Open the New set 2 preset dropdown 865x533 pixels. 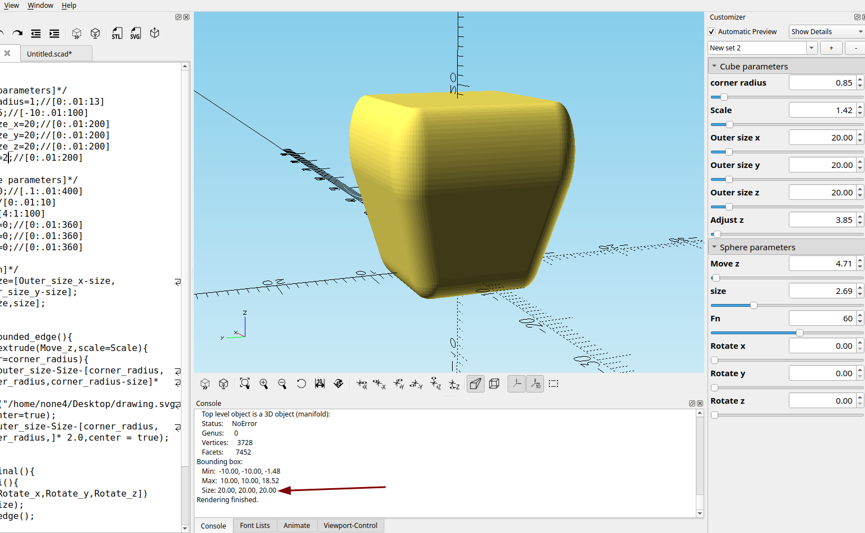pos(811,48)
